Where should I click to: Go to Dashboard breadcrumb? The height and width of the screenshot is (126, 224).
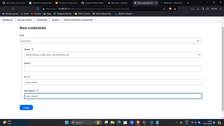pos(8,20)
